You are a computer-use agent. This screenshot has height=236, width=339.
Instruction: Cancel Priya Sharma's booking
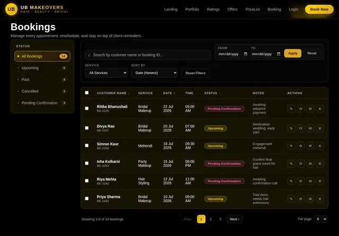[320, 199]
